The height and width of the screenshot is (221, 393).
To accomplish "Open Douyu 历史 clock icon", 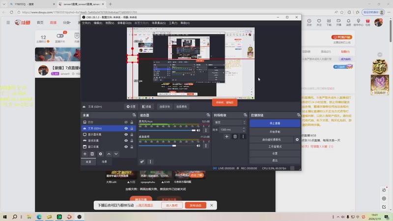I will pyautogui.click(x=309, y=22).
